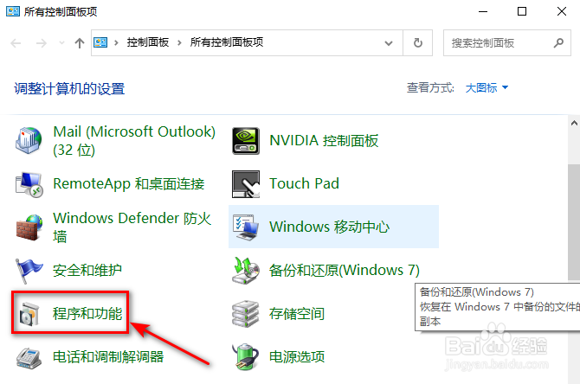Image resolution: width=580 pixels, height=384 pixels.
Task: Open the 安全和维护 blue flag icon
Action: [29, 271]
